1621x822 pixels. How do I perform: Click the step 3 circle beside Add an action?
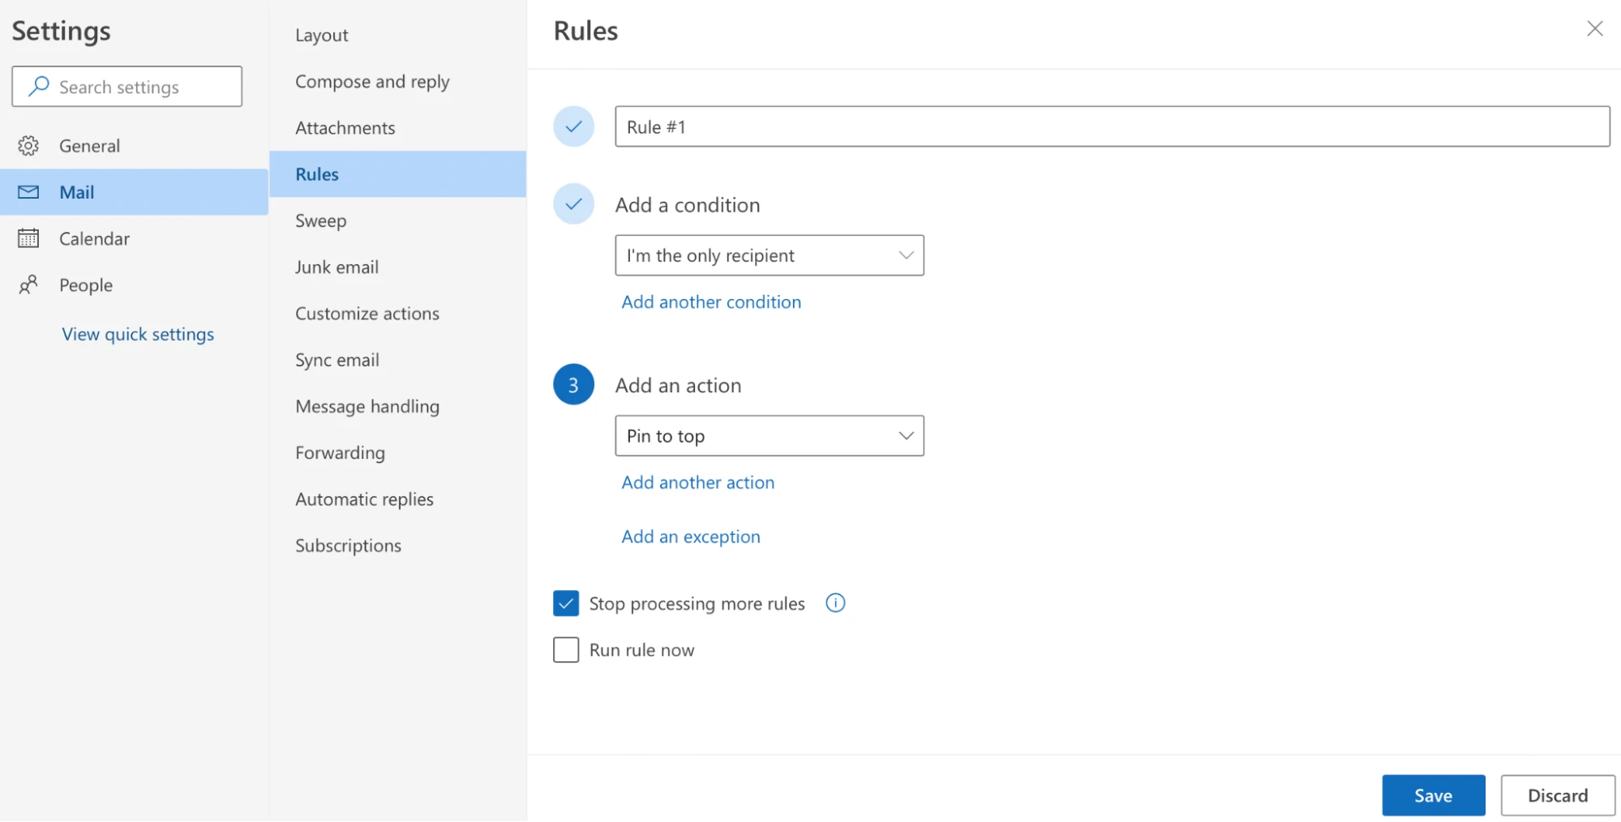(x=573, y=384)
